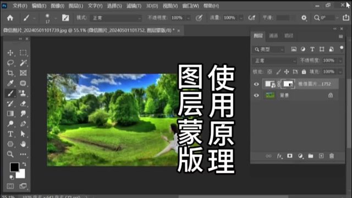Open the brush settings panel toggle
The image size is (352, 198).
pos(65,18)
